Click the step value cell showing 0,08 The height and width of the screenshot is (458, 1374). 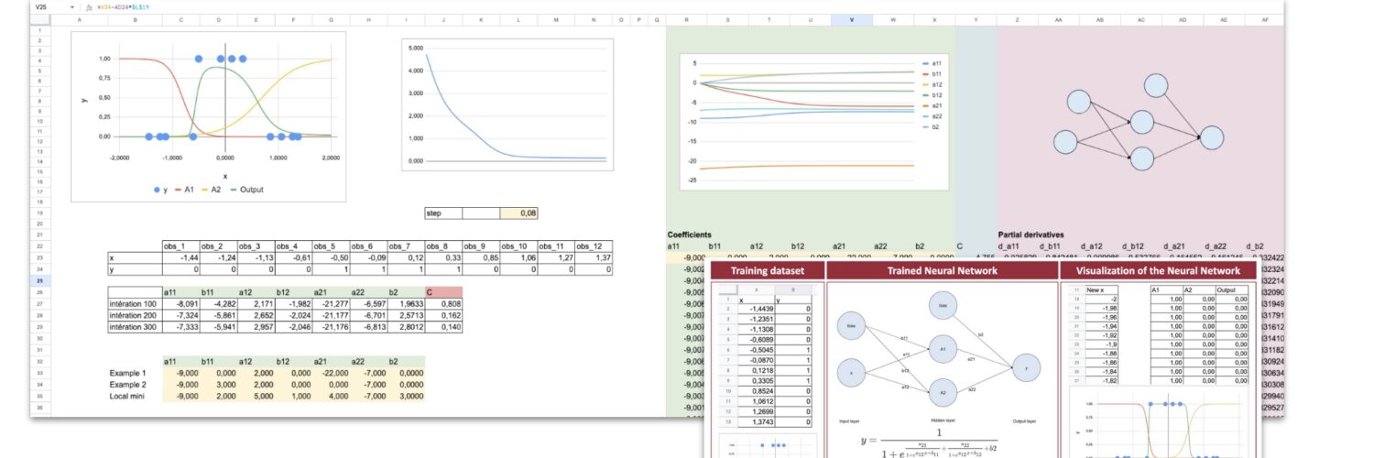518,213
